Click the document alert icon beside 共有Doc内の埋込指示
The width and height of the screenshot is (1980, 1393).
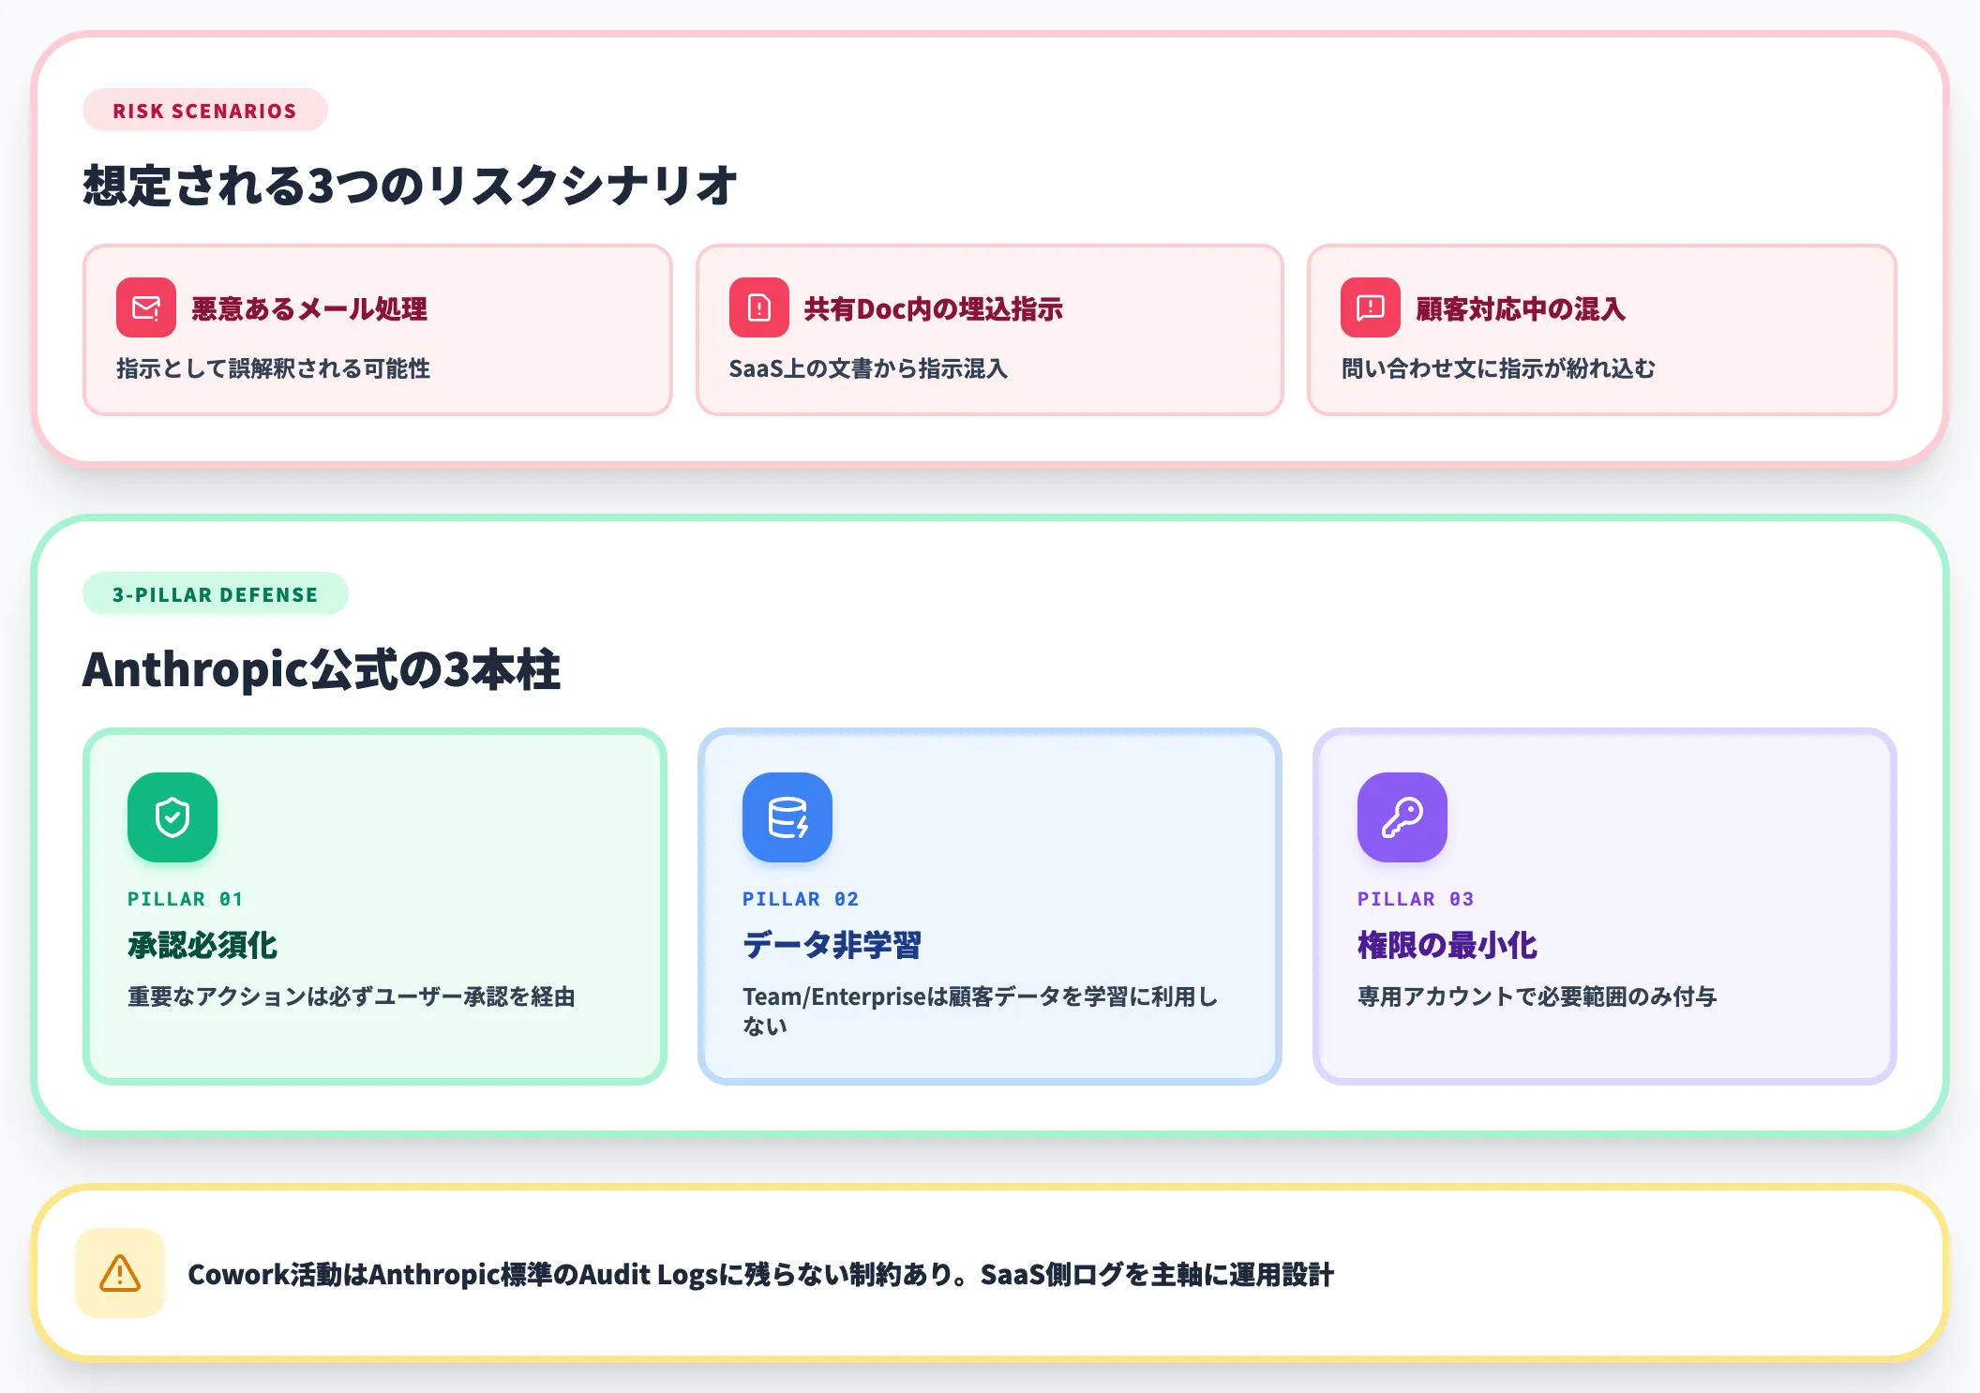[759, 307]
